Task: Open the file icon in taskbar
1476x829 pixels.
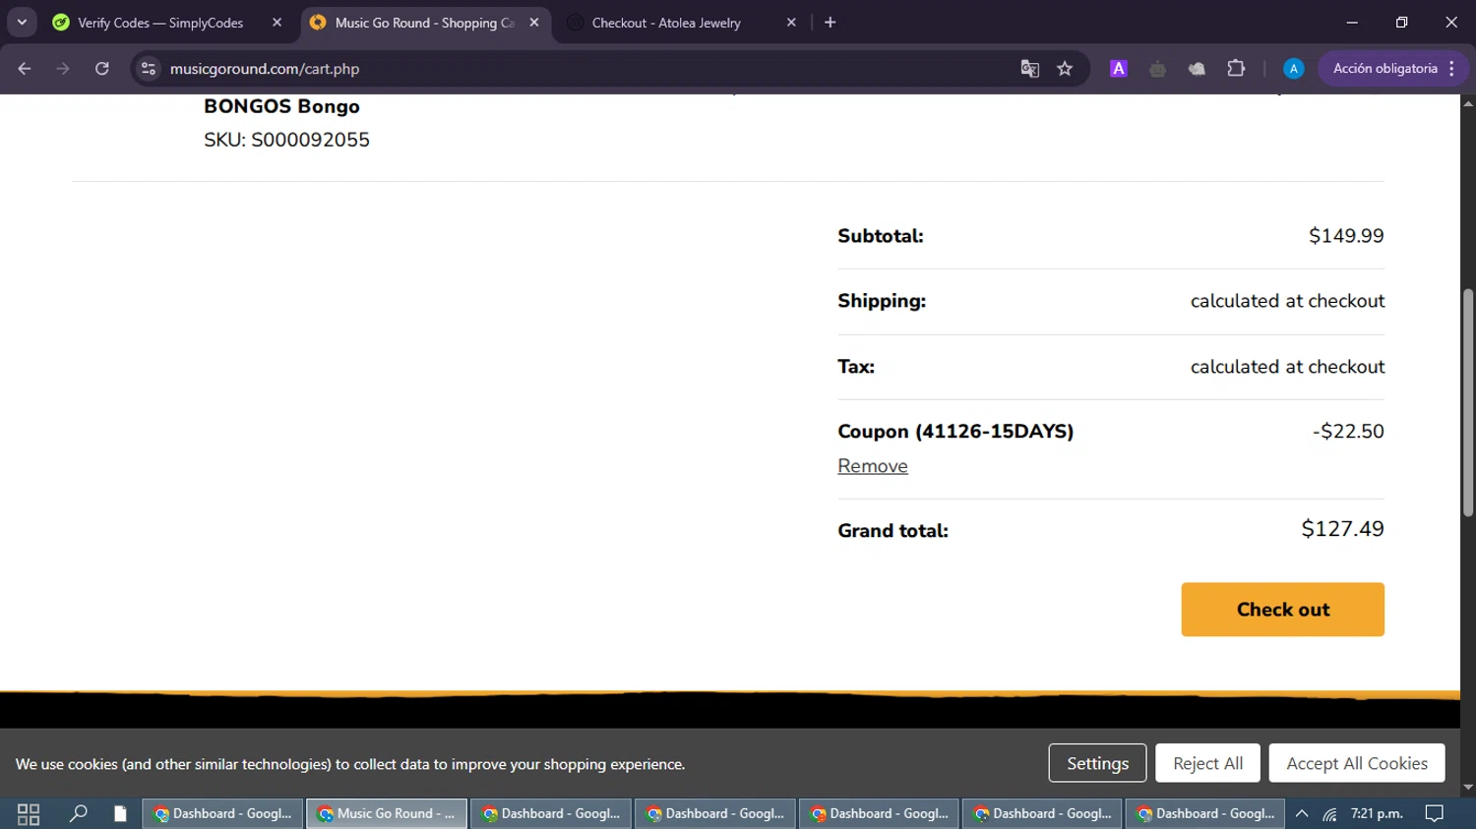Action: point(120,814)
